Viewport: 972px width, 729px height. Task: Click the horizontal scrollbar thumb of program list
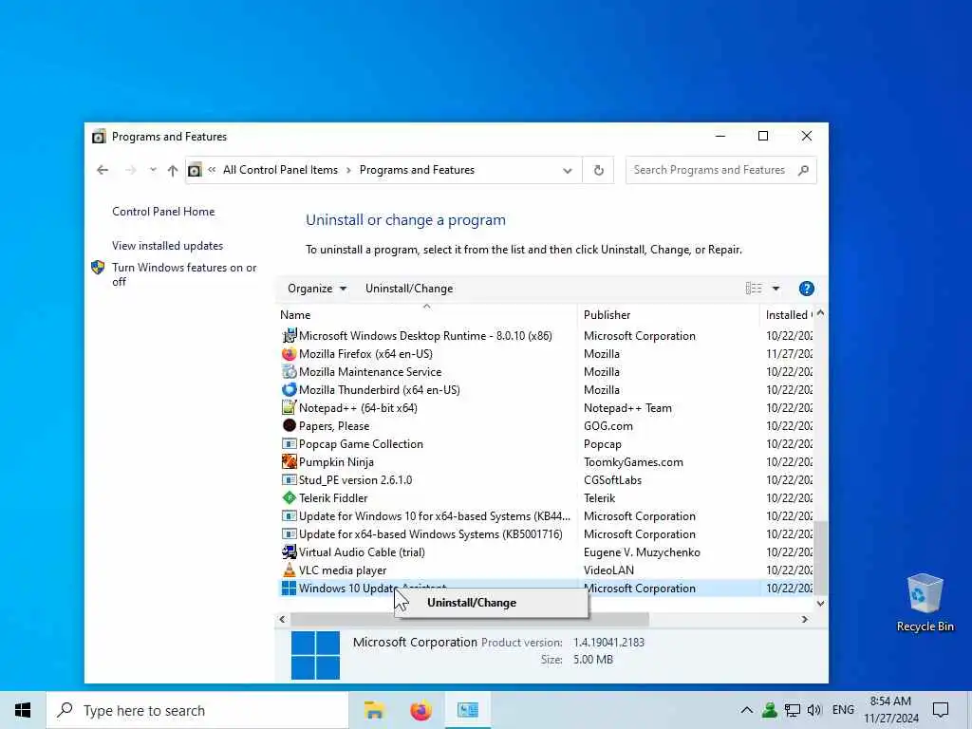(x=469, y=619)
